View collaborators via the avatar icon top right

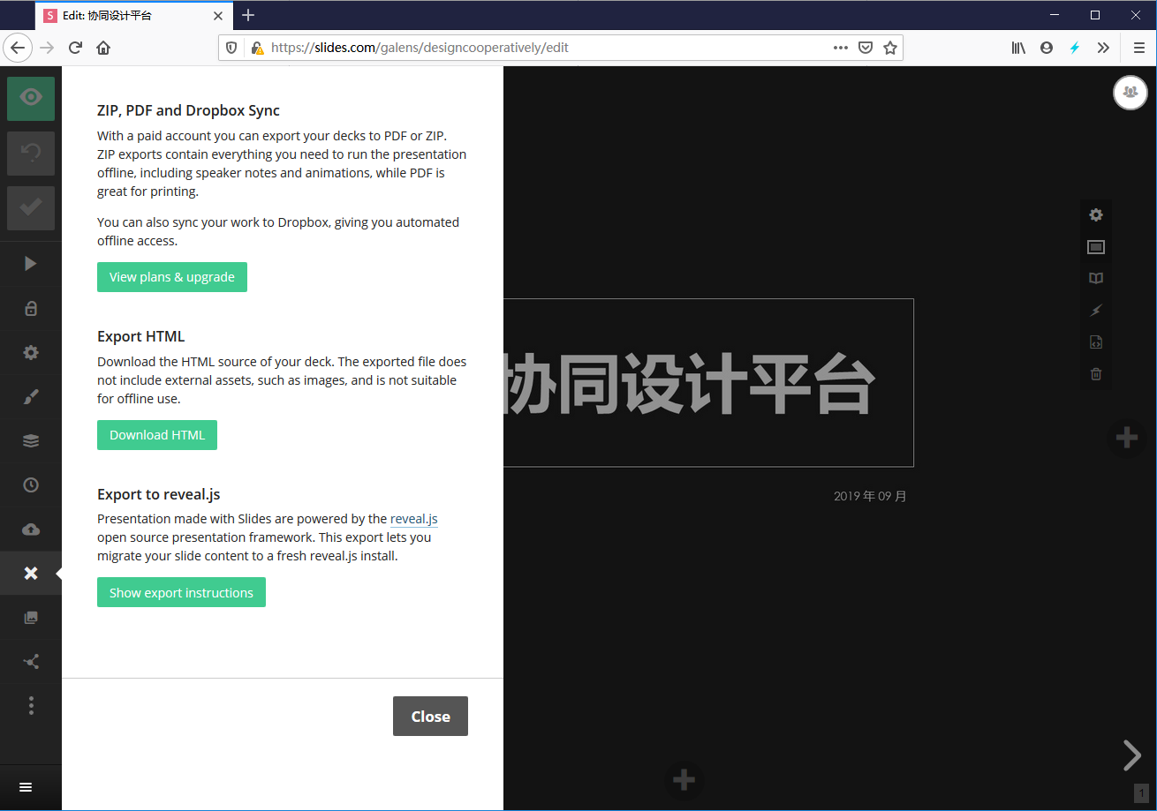pos(1131,92)
